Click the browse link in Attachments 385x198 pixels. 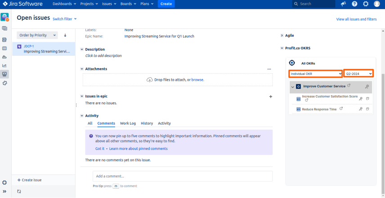point(197,79)
